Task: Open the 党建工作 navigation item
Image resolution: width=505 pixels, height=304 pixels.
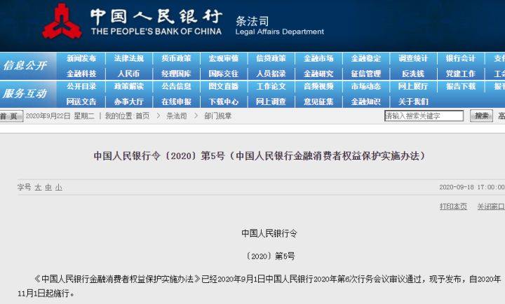Action: 461,74
